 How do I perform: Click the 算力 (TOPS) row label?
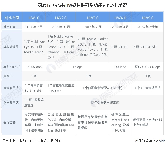(12, 67)
